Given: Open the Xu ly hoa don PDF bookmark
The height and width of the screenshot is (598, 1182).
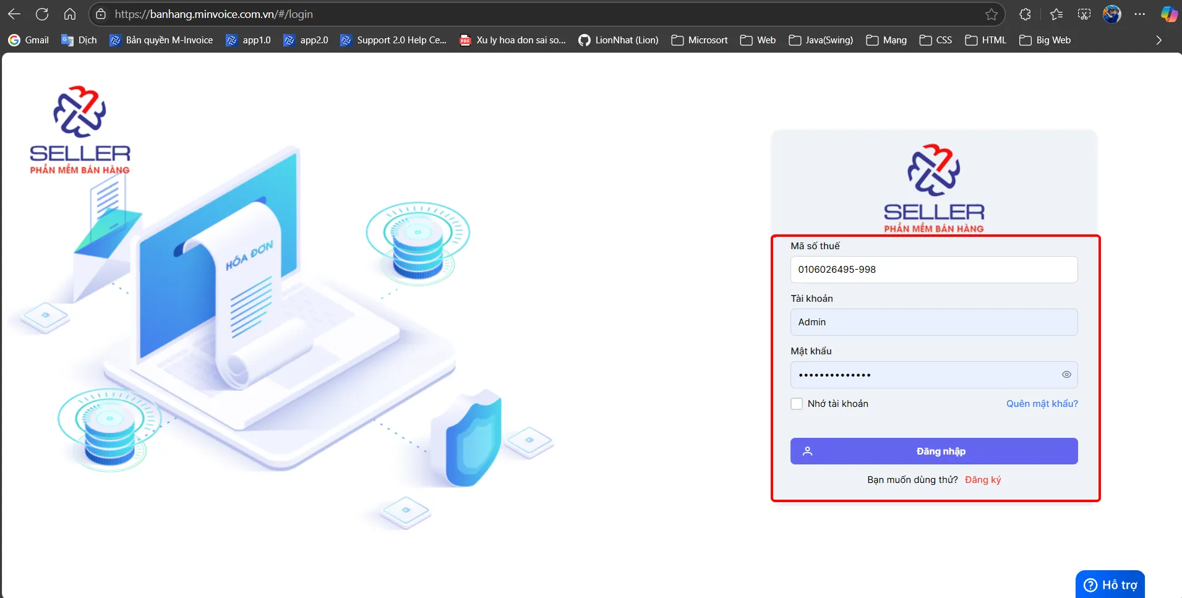Looking at the screenshot, I should coord(513,40).
